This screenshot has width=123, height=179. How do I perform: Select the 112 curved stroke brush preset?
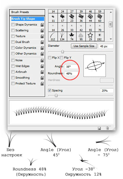pyautogui.click(x=53, y=37)
